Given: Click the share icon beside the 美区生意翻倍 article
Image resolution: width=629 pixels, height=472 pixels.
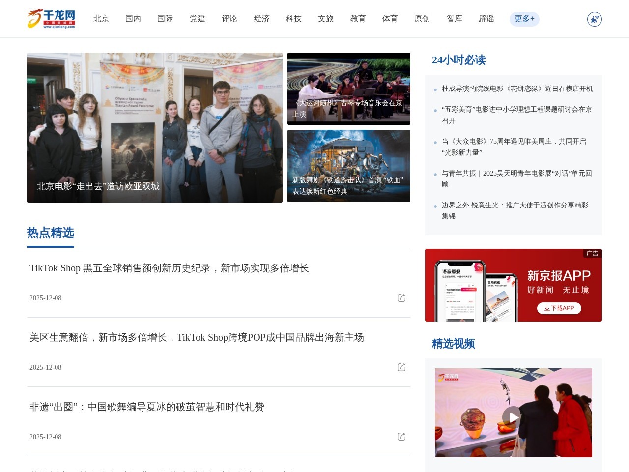Looking at the screenshot, I should pyautogui.click(x=401, y=367).
